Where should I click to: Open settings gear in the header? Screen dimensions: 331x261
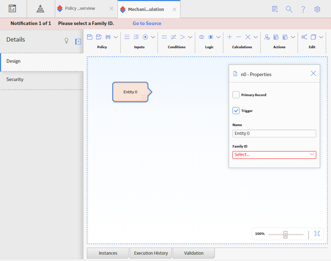click(317, 9)
